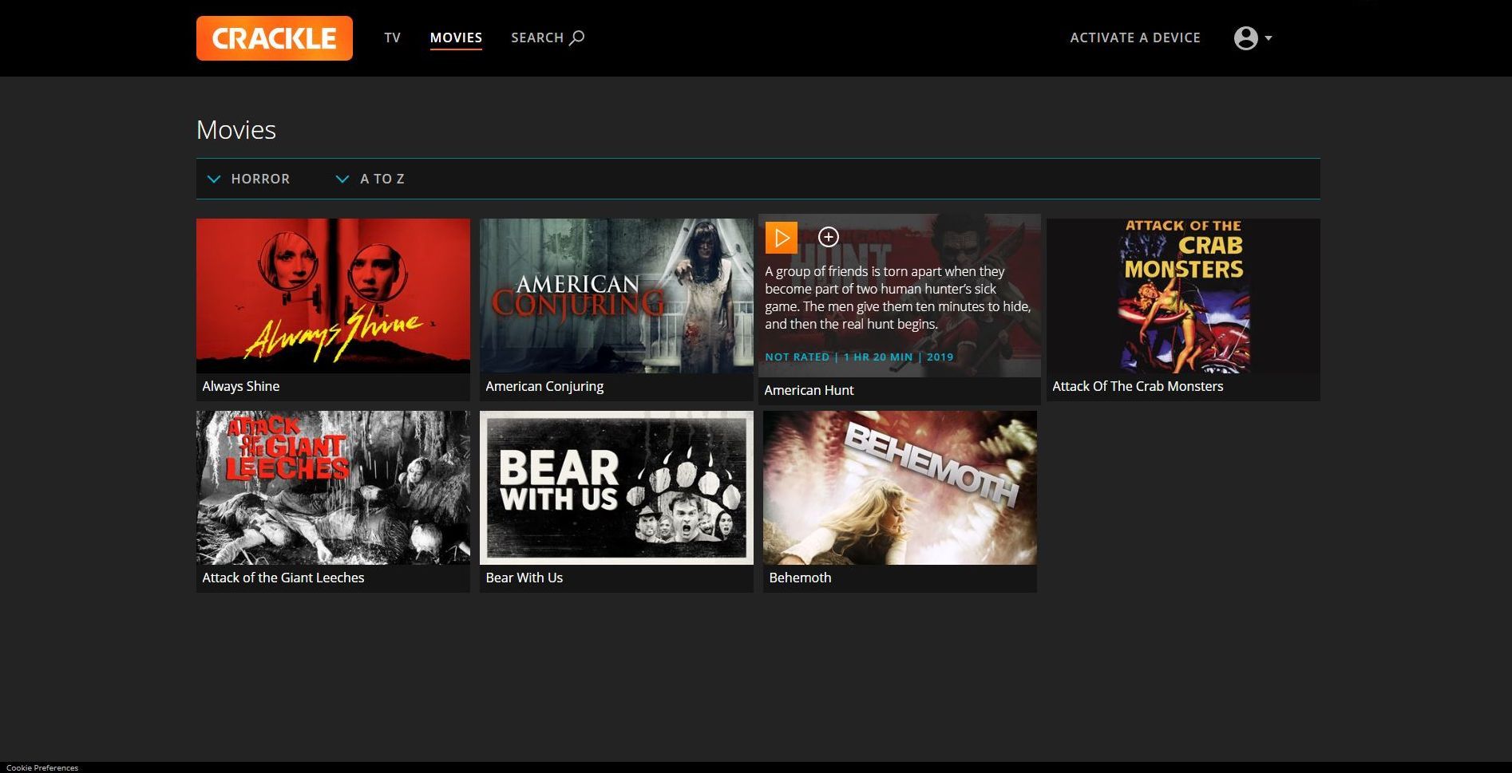The height and width of the screenshot is (773, 1512).
Task: Click the Always Shine title text
Action: [x=241, y=386]
